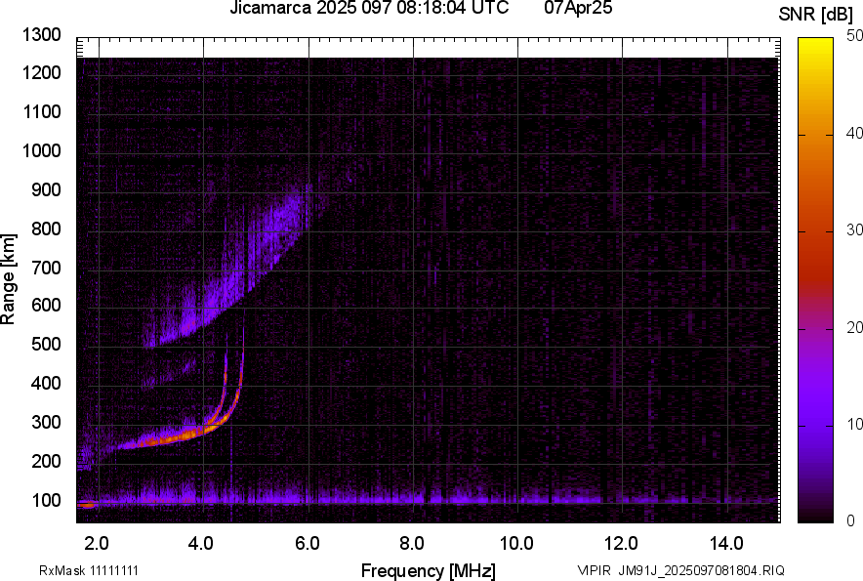The height and width of the screenshot is (581, 863).
Task: Click the range tick label '400'
Action: [x=46, y=383]
